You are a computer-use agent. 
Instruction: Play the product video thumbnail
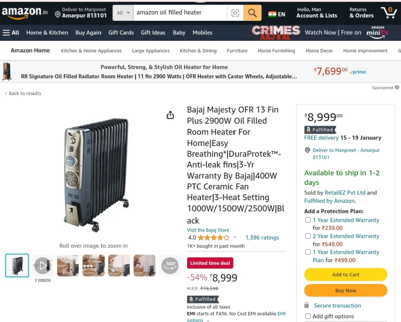pos(43,266)
